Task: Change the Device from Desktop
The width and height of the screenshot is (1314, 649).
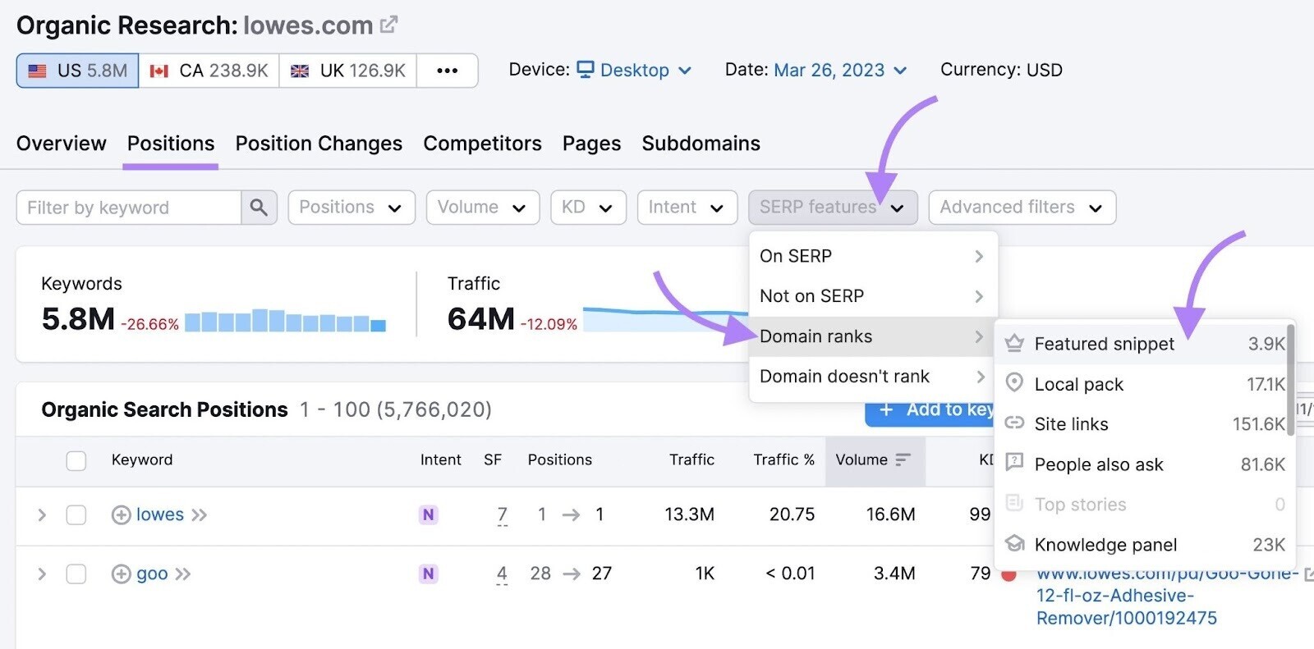Action: (x=635, y=70)
